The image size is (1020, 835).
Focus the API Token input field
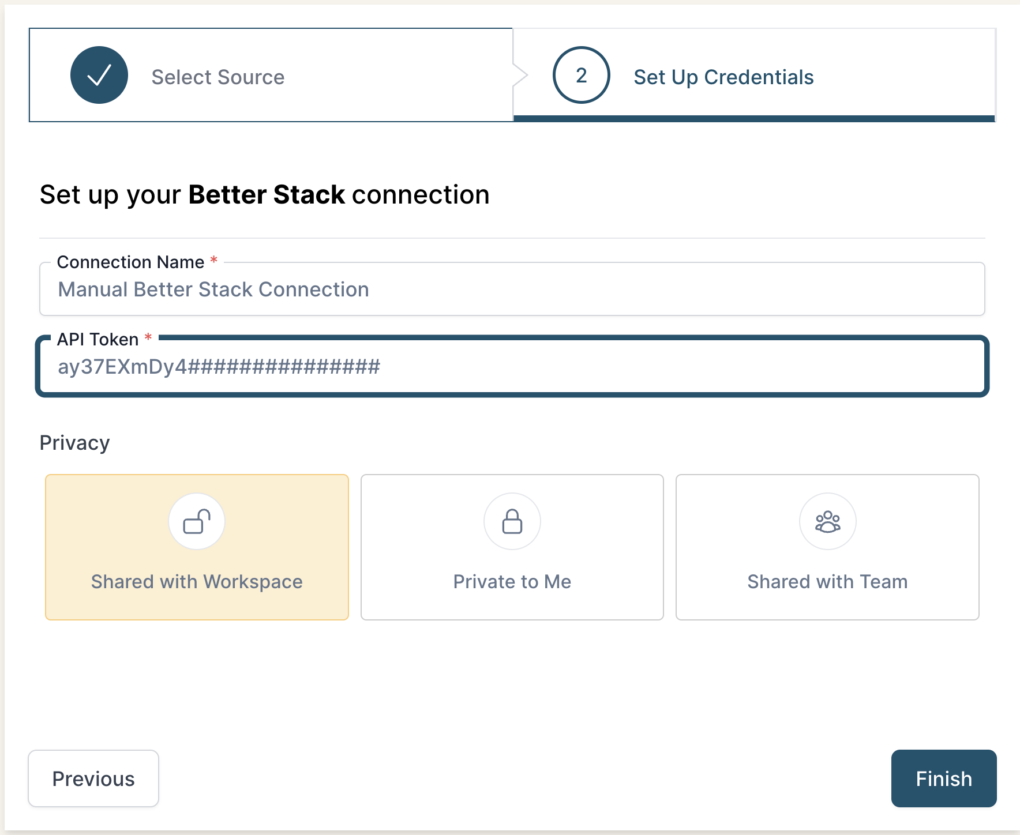pyautogui.click(x=511, y=366)
